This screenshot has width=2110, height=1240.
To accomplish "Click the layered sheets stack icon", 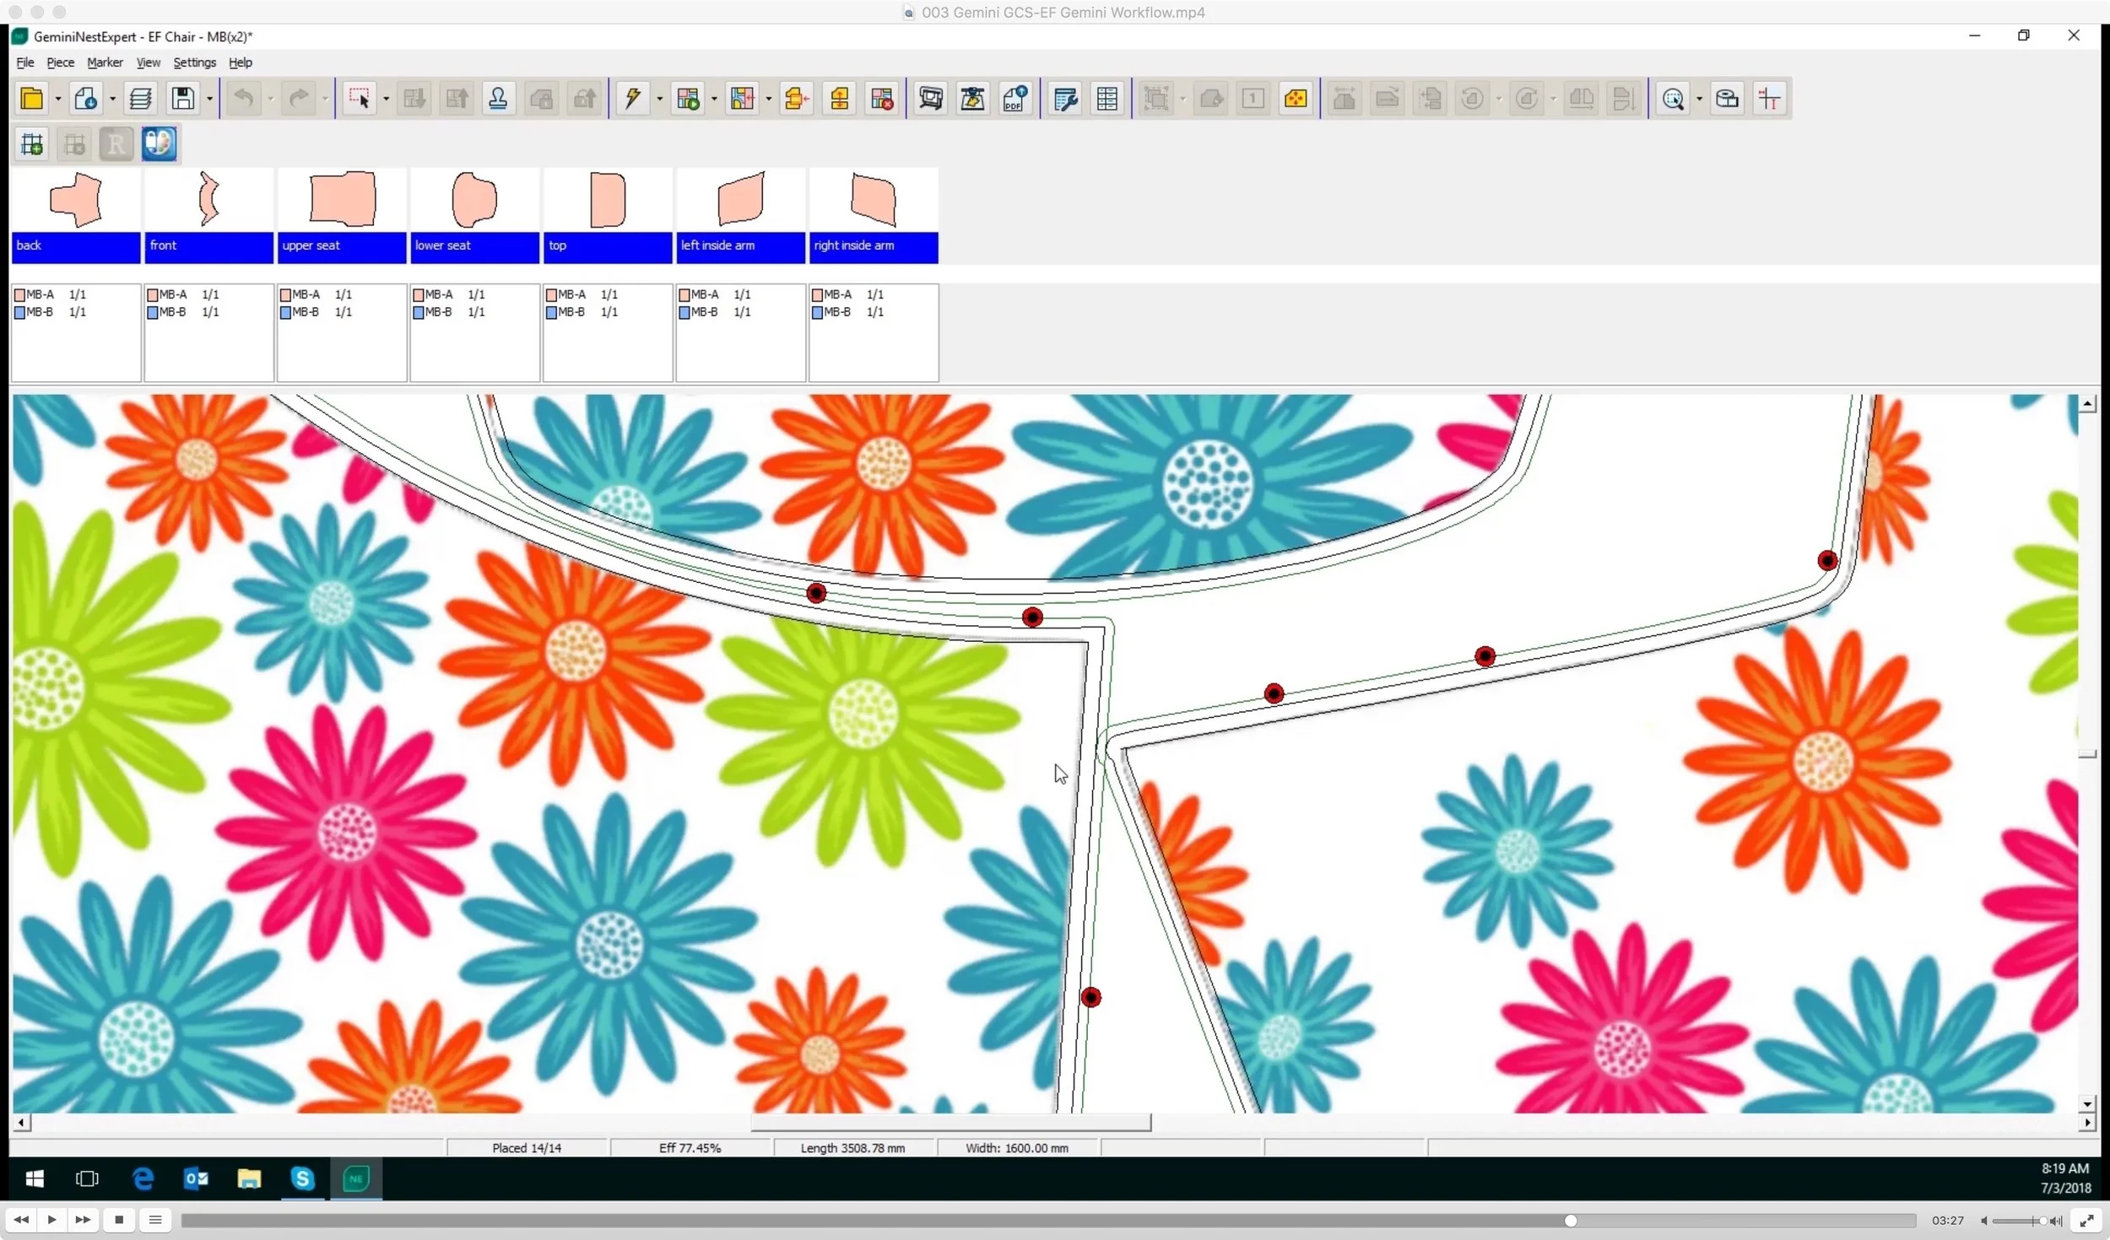I will 140,99.
